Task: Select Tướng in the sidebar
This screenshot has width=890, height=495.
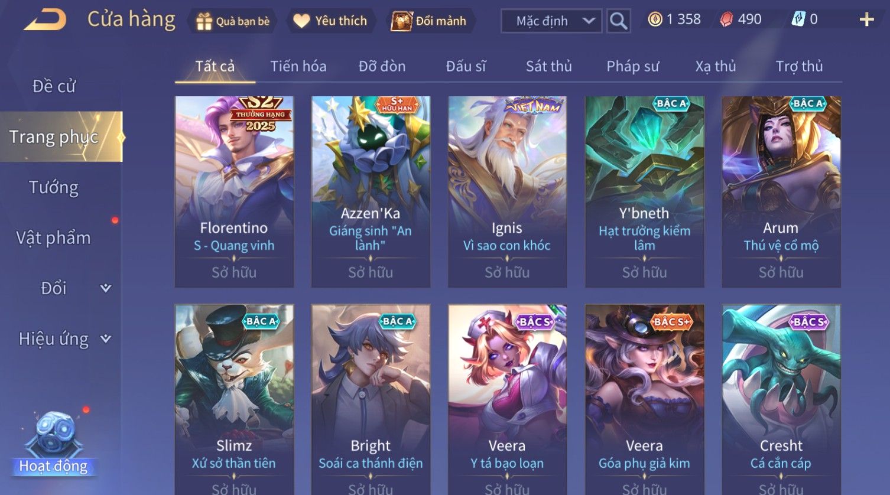Action: tap(54, 187)
